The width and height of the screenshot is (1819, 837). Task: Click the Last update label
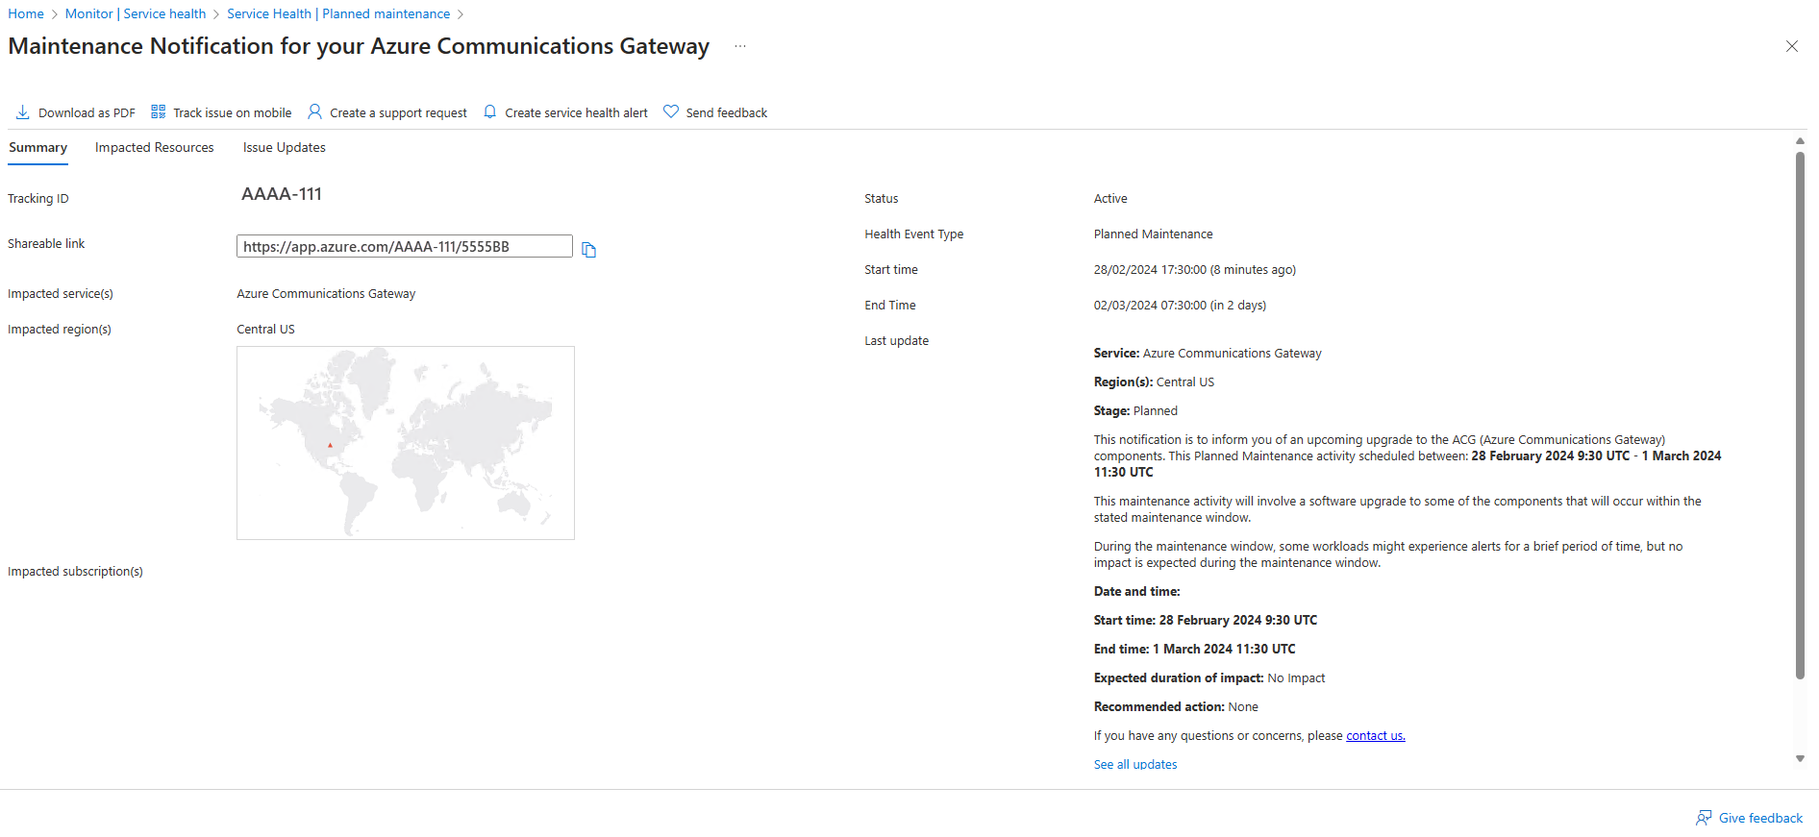pos(897,341)
